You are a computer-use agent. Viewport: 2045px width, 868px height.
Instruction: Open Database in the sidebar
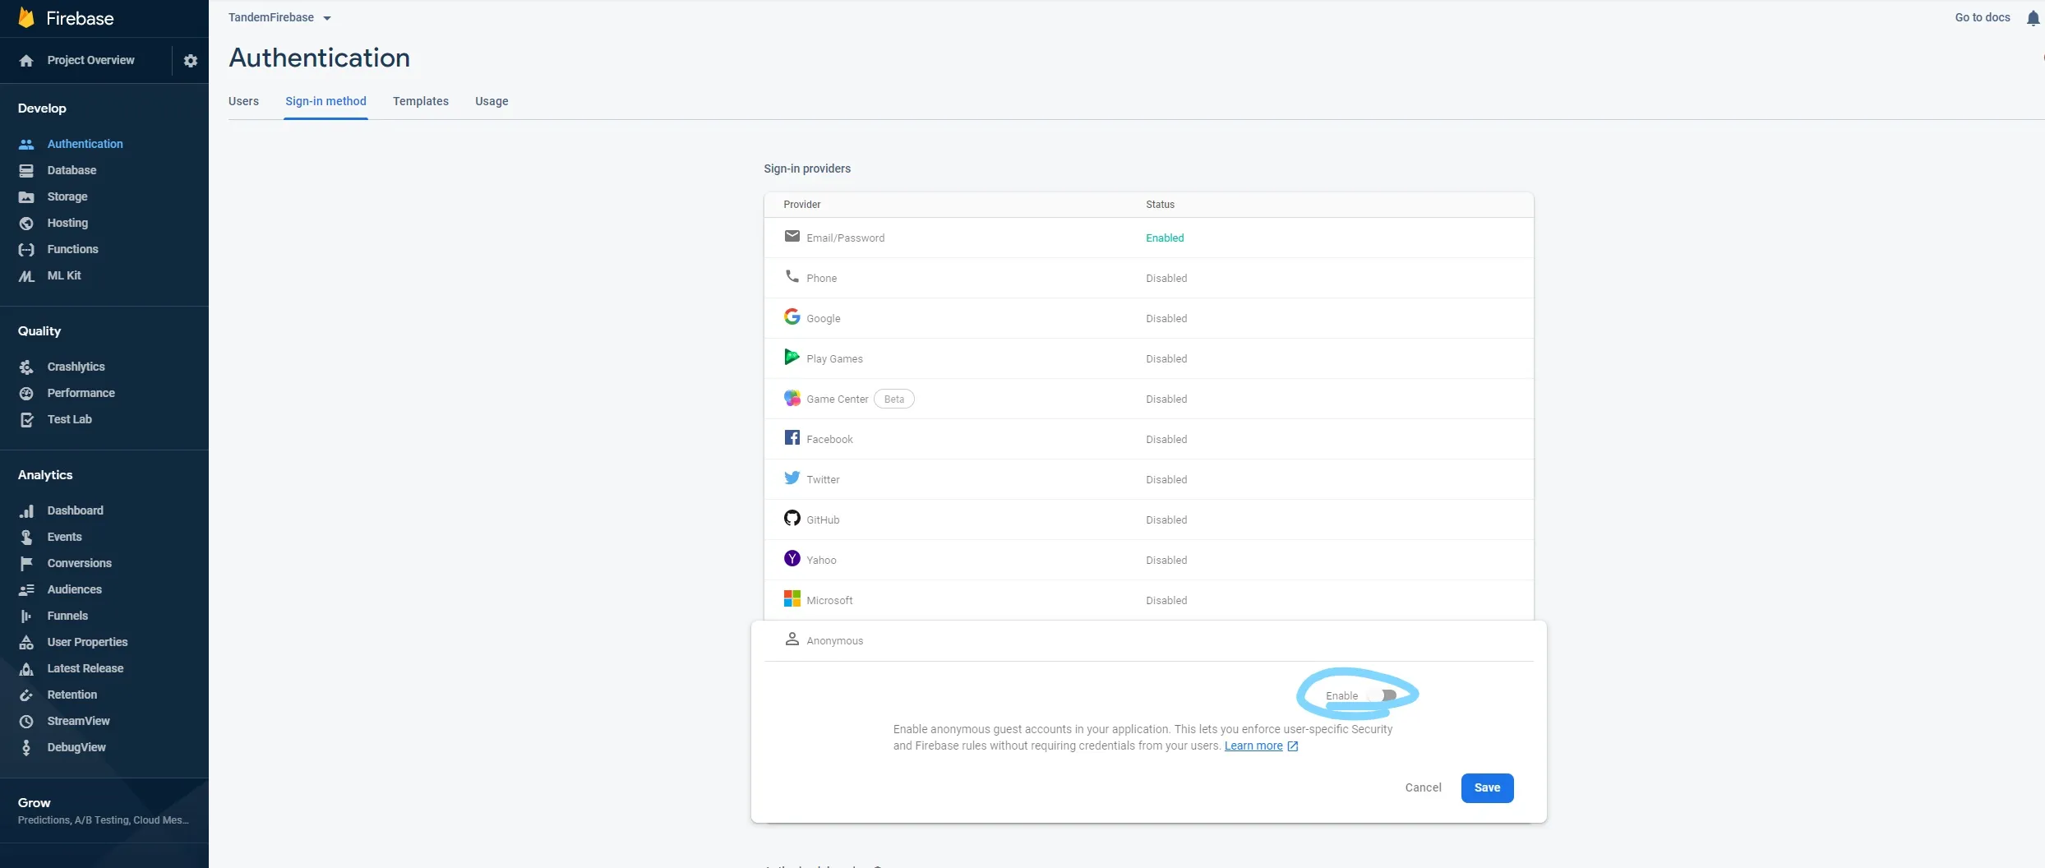coord(72,170)
